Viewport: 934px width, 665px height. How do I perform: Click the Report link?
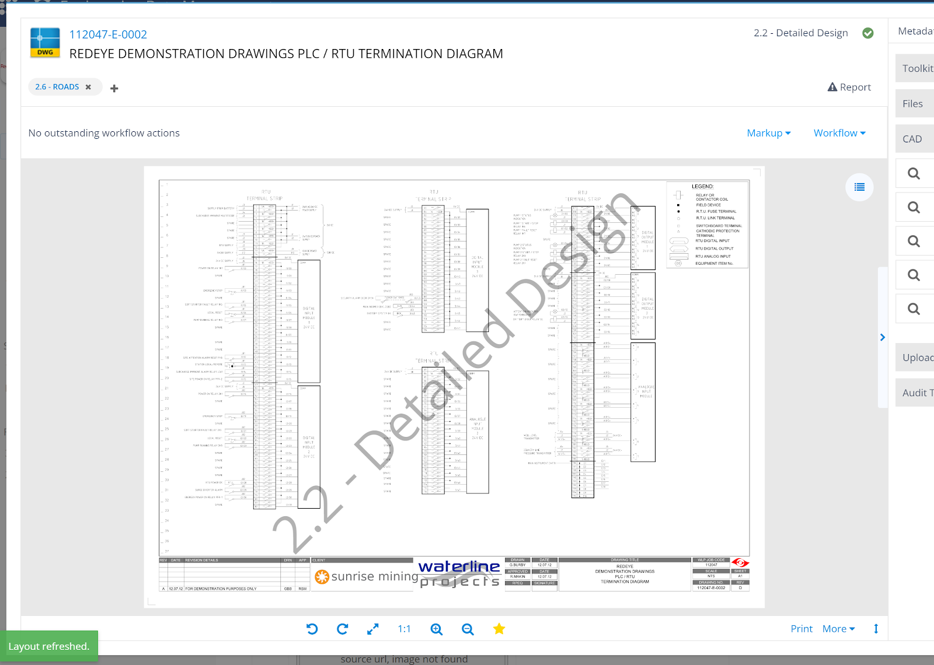(x=849, y=87)
